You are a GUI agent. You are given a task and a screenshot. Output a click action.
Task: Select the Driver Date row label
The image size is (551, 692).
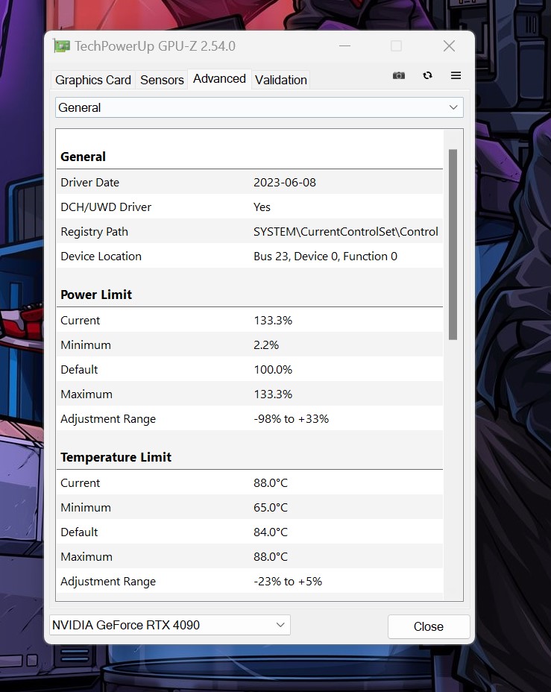pyautogui.click(x=90, y=182)
